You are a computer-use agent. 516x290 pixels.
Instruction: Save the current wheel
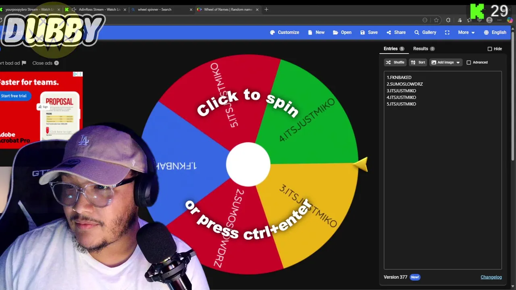pyautogui.click(x=369, y=32)
